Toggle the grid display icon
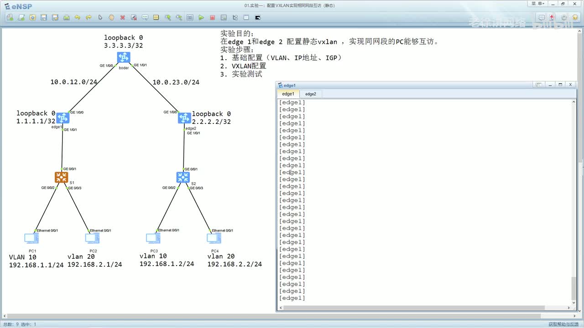584x328 pixels. (x=246, y=18)
